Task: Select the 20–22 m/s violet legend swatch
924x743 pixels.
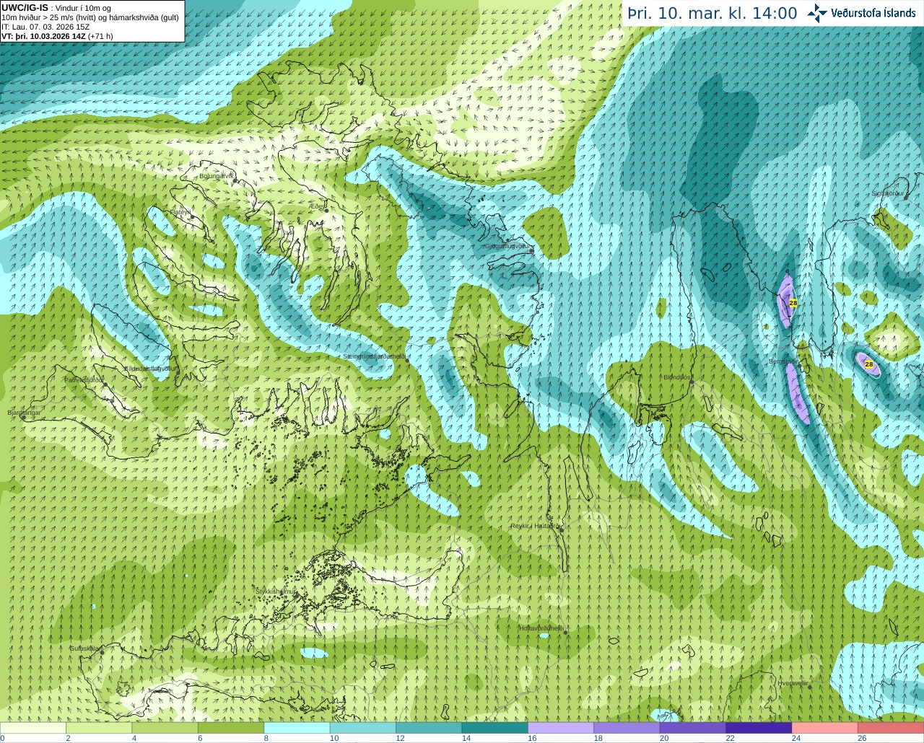Action: [x=693, y=728]
